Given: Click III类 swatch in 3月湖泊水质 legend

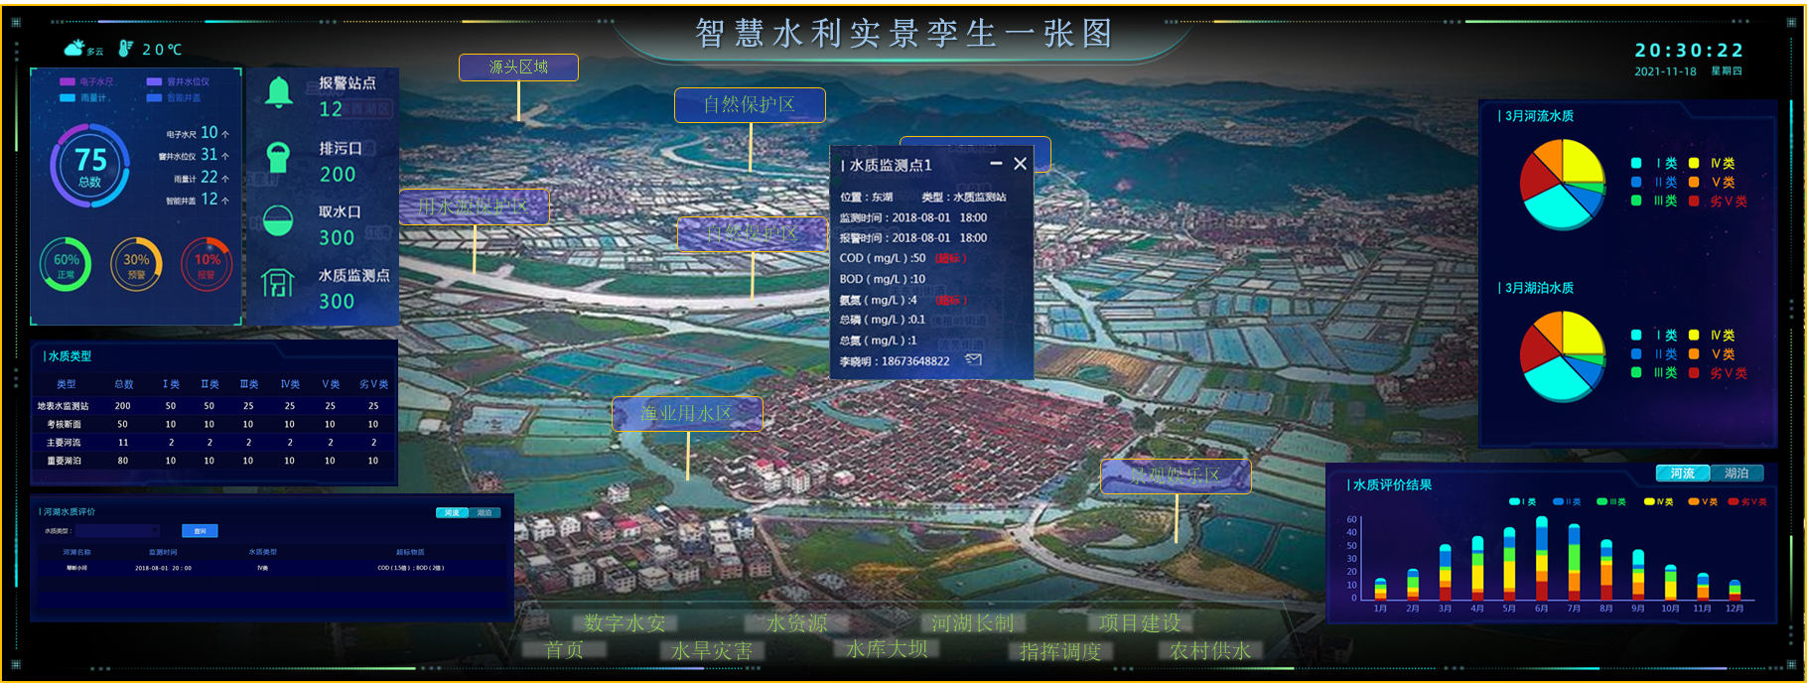Looking at the screenshot, I should [1636, 372].
